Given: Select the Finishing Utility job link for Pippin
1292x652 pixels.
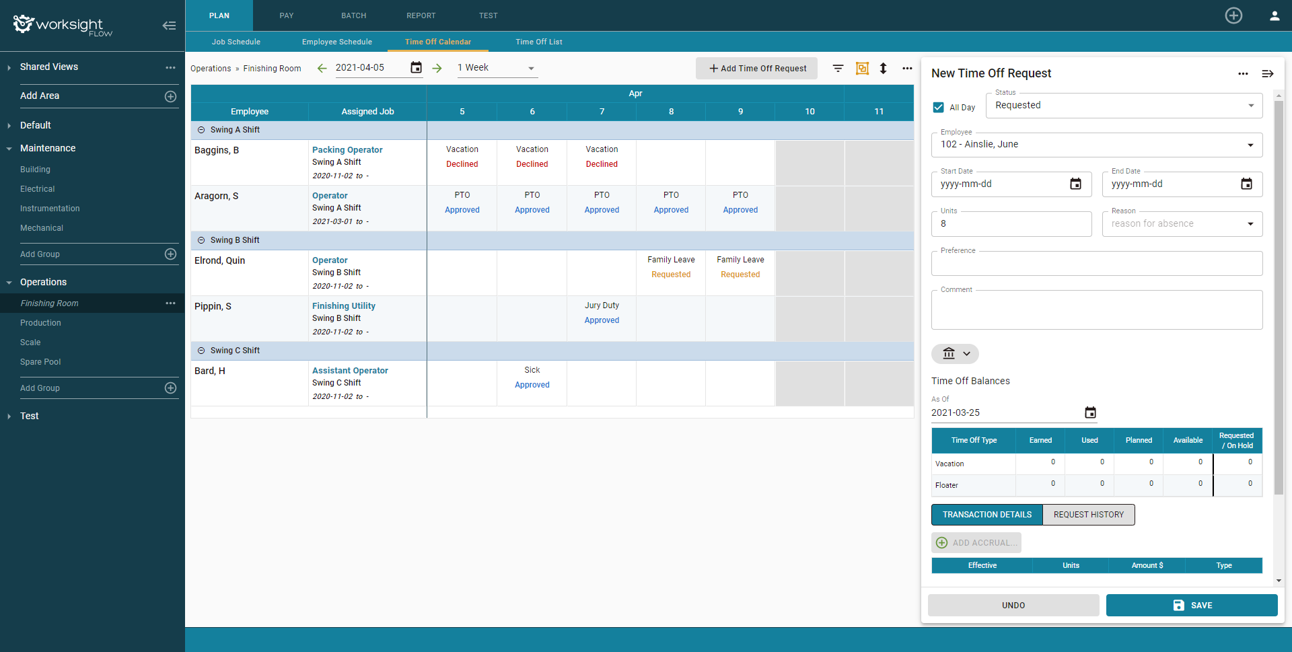Looking at the screenshot, I should tap(343, 305).
